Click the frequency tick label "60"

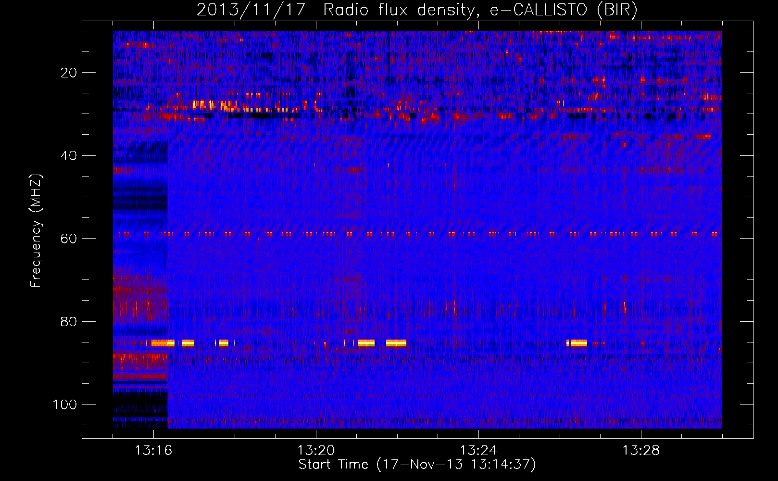[69, 239]
